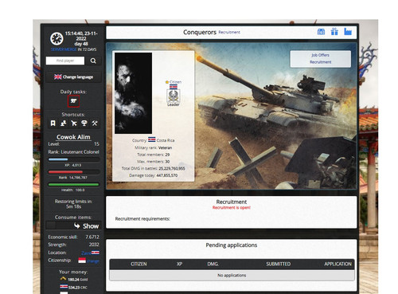Click the DMG. column header
Image resolution: width=398 pixels, height=294 pixels.
(213, 264)
